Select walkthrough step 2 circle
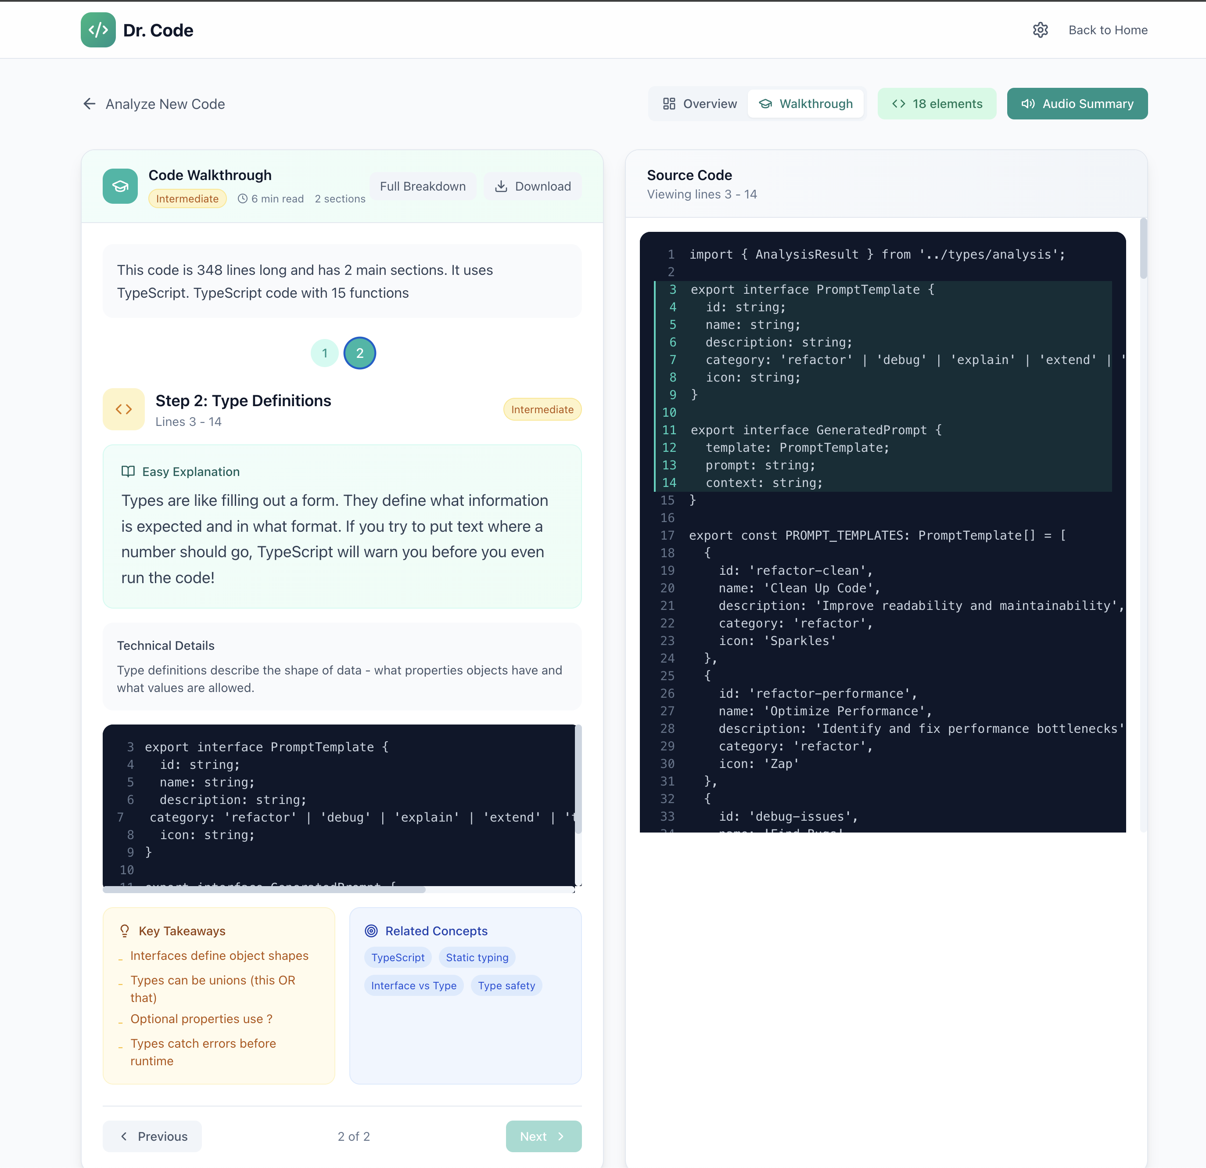Screen dimensions: 1206x1168 [x=360, y=353]
